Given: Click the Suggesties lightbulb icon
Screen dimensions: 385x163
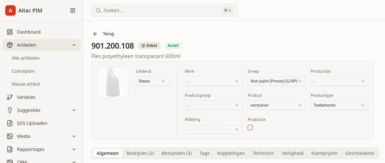Looking at the screenshot, I should click(10, 110).
